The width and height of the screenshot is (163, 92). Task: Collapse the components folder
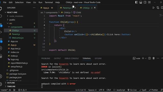pos(21,27)
